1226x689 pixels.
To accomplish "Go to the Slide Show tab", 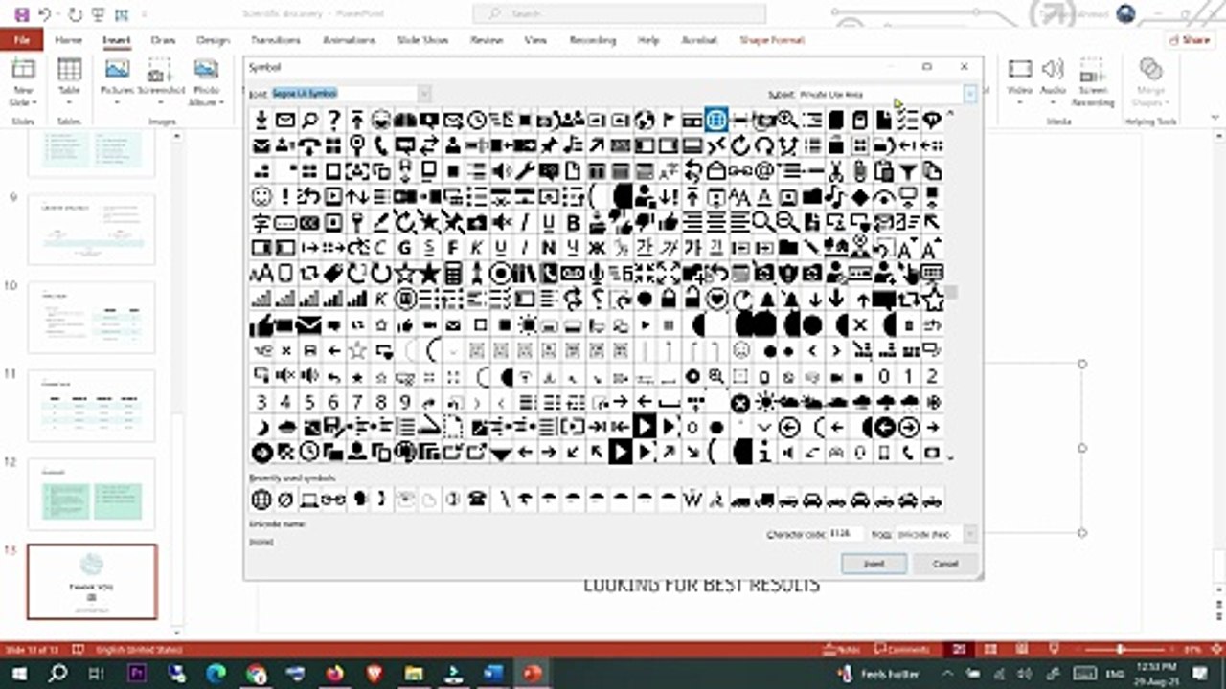I will 422,40.
